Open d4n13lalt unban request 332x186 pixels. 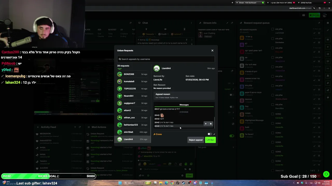coord(133,132)
